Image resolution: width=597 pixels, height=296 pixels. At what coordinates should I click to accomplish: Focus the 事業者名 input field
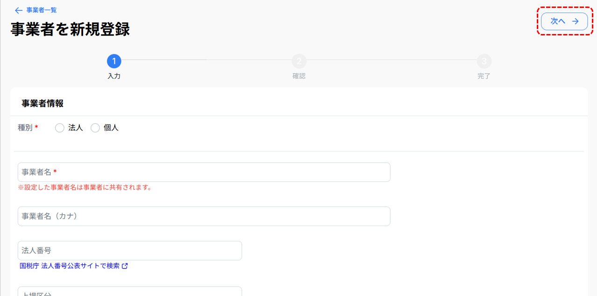pos(204,172)
